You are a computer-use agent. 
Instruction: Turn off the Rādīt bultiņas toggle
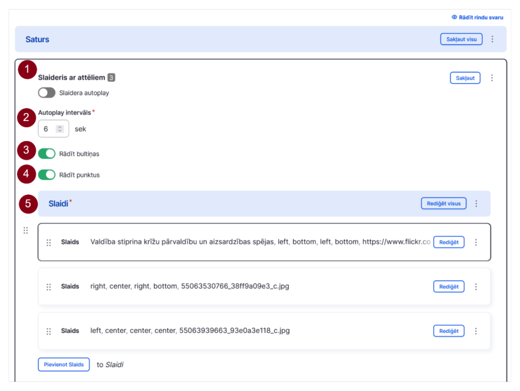(46, 154)
